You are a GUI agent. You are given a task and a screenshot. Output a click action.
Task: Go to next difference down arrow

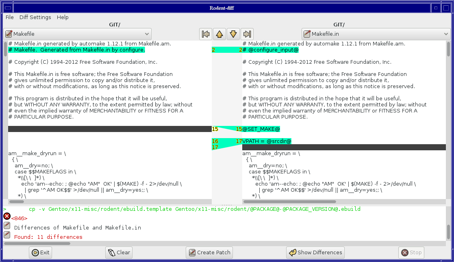[233, 34]
